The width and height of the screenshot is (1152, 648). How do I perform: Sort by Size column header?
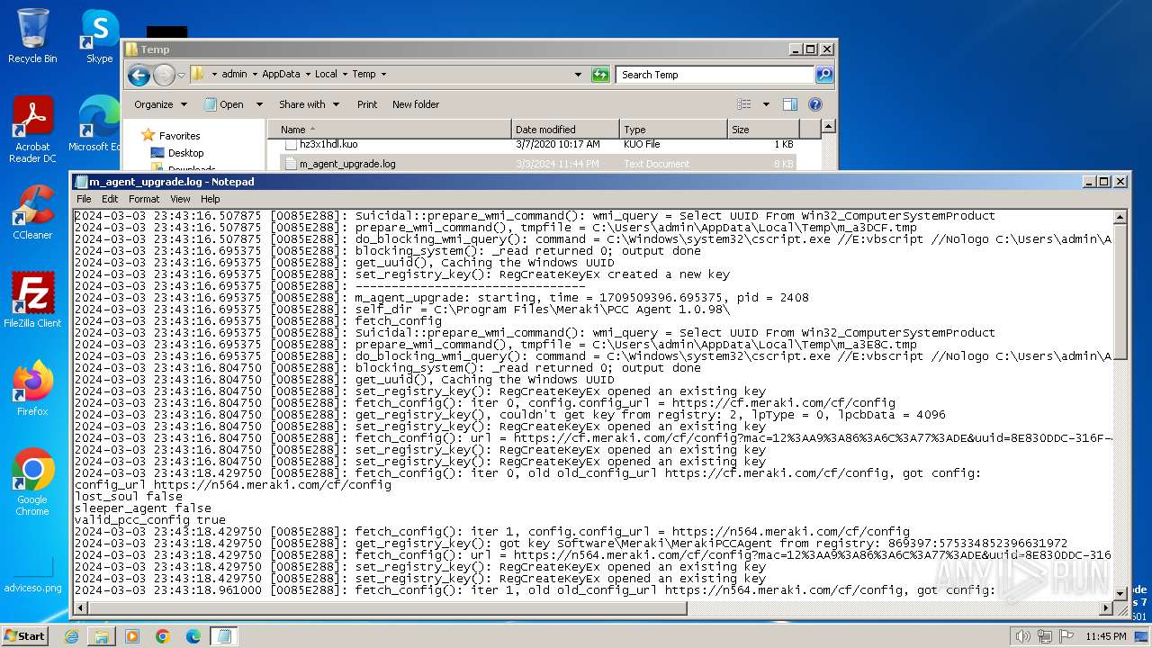[763, 130]
